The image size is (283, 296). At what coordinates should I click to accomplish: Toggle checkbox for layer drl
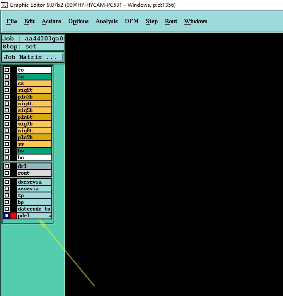[x=7, y=166]
